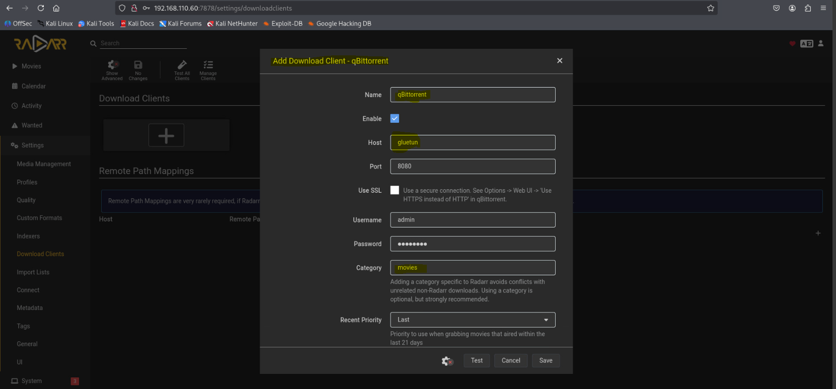Save the qBittorrent download client
Image resolution: width=836 pixels, height=389 pixels.
[x=546, y=361]
